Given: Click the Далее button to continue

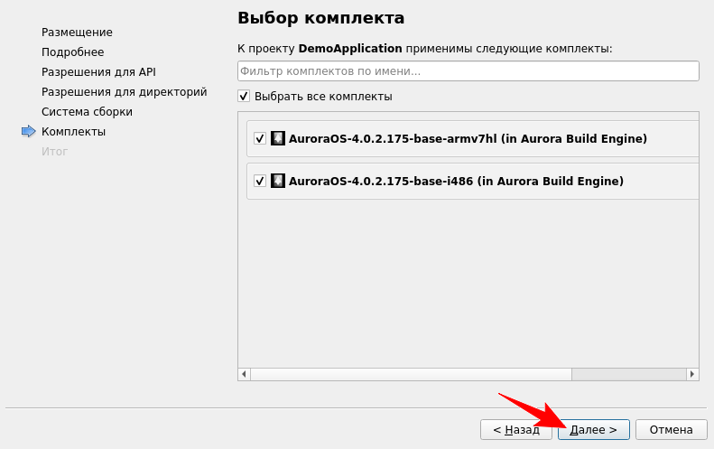Looking at the screenshot, I should pyautogui.click(x=593, y=429).
